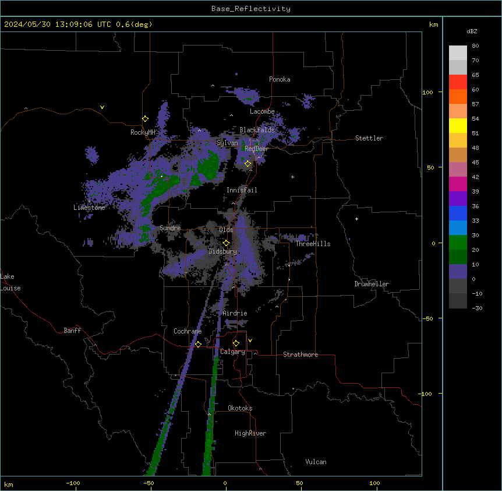Click the HighRiver label
This screenshot has height=491, width=502.
coord(250,433)
